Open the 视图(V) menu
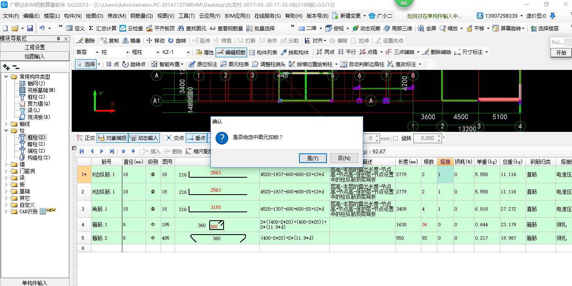This screenshot has height=286, width=572. point(165,16)
